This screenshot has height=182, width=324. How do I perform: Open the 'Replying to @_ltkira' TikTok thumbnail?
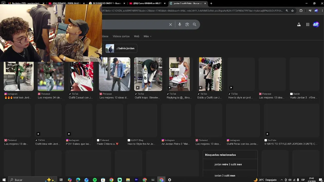tap(179, 74)
